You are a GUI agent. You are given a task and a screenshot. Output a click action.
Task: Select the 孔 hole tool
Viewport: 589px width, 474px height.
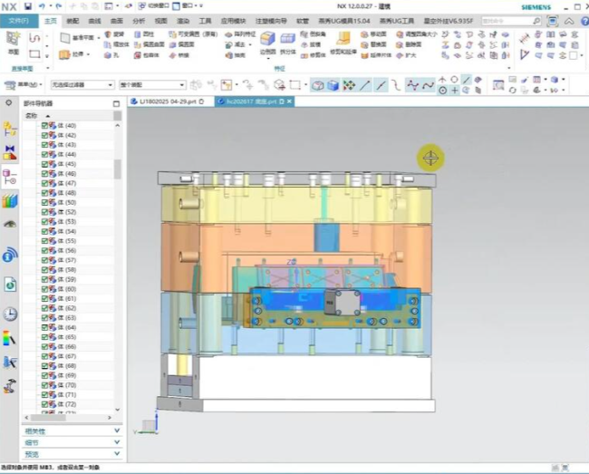coord(111,55)
